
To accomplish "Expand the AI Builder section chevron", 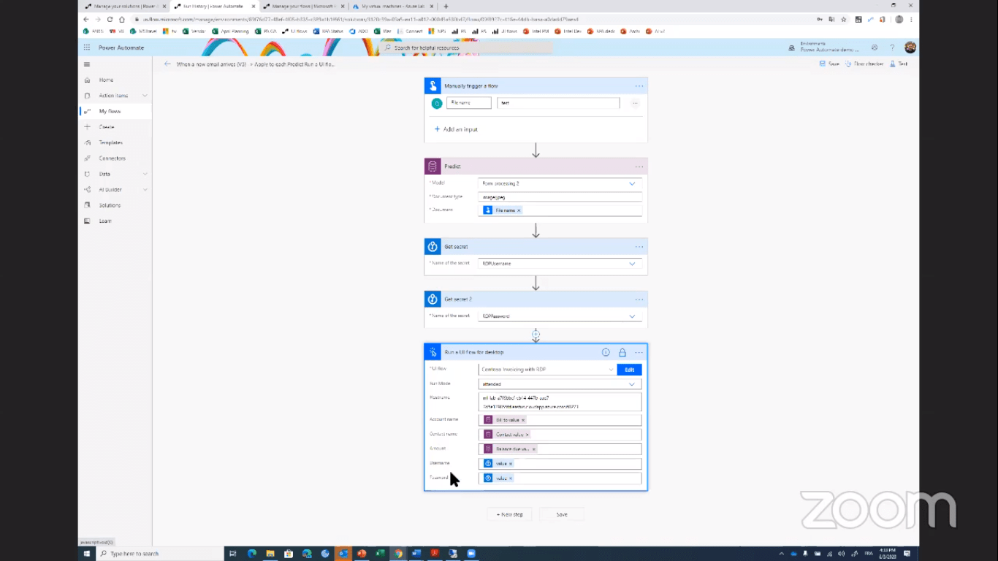I will (x=145, y=190).
